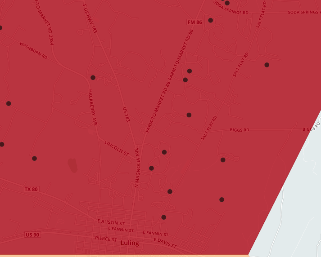Click the Pierce St street label
Screen dimensions: 321x257
pyautogui.click(x=106, y=239)
